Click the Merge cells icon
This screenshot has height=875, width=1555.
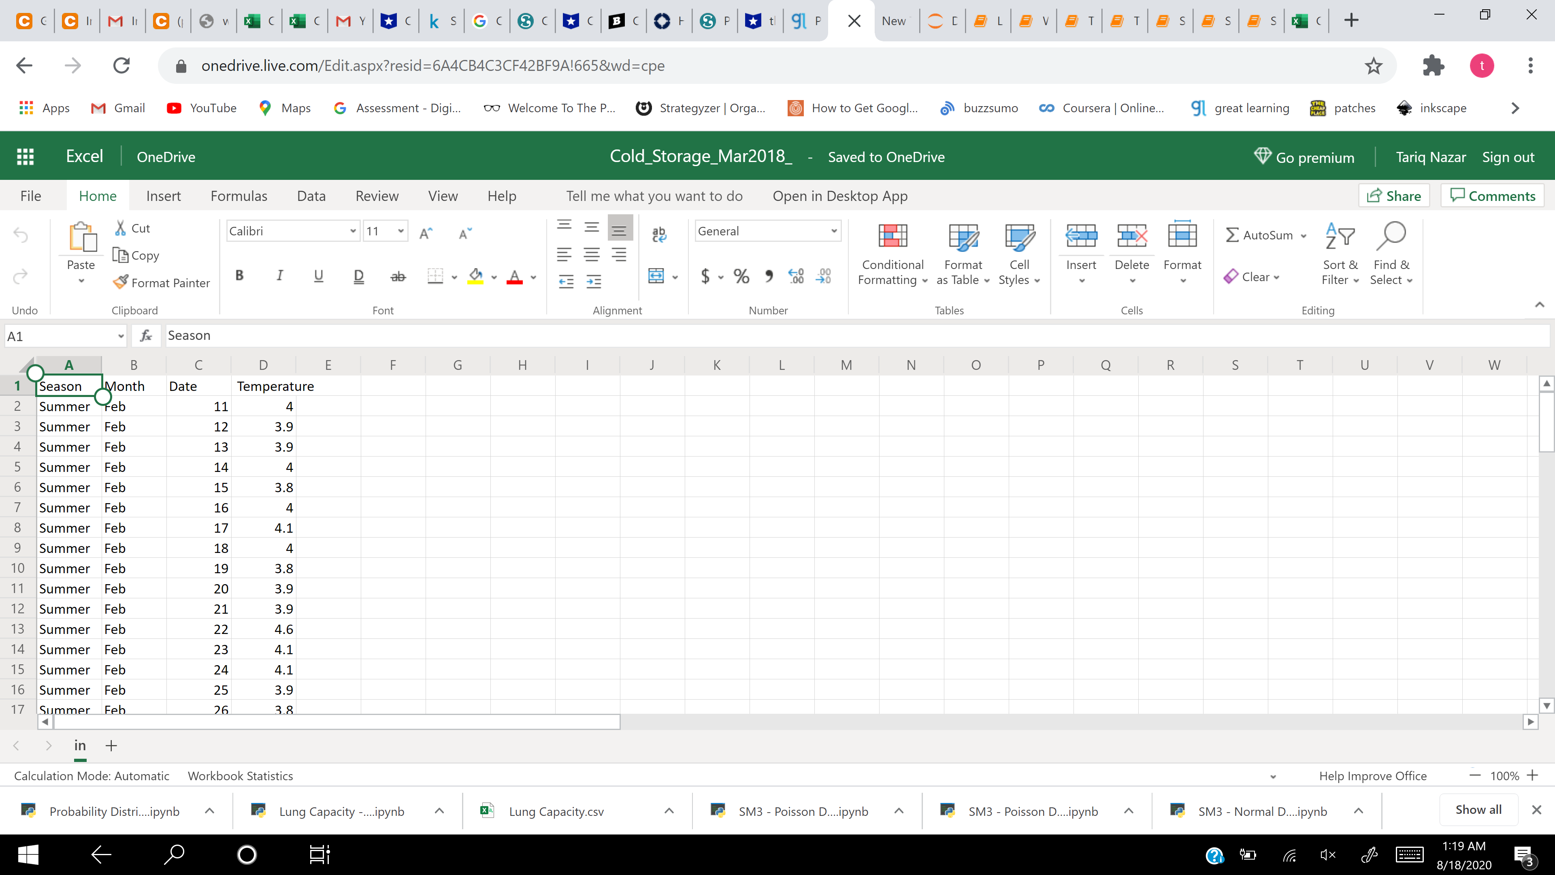656,276
